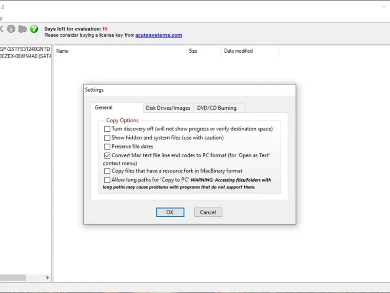
Task: Sort by the Name column header
Action: click(119, 51)
